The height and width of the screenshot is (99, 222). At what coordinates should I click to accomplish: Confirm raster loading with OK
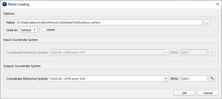coord(185,93)
